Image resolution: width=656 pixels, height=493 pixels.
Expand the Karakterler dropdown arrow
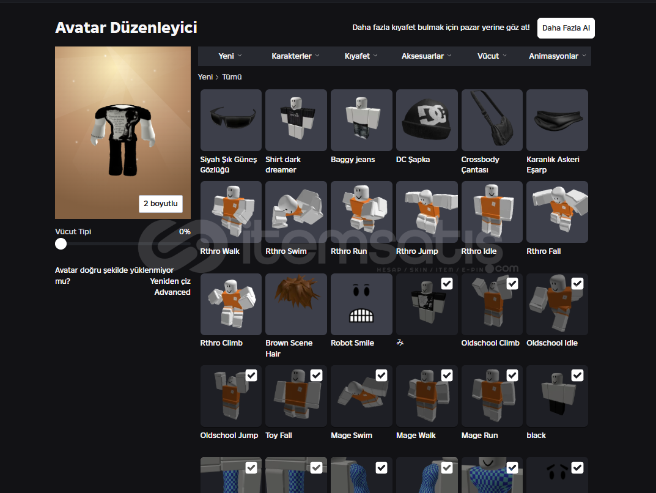(x=317, y=56)
